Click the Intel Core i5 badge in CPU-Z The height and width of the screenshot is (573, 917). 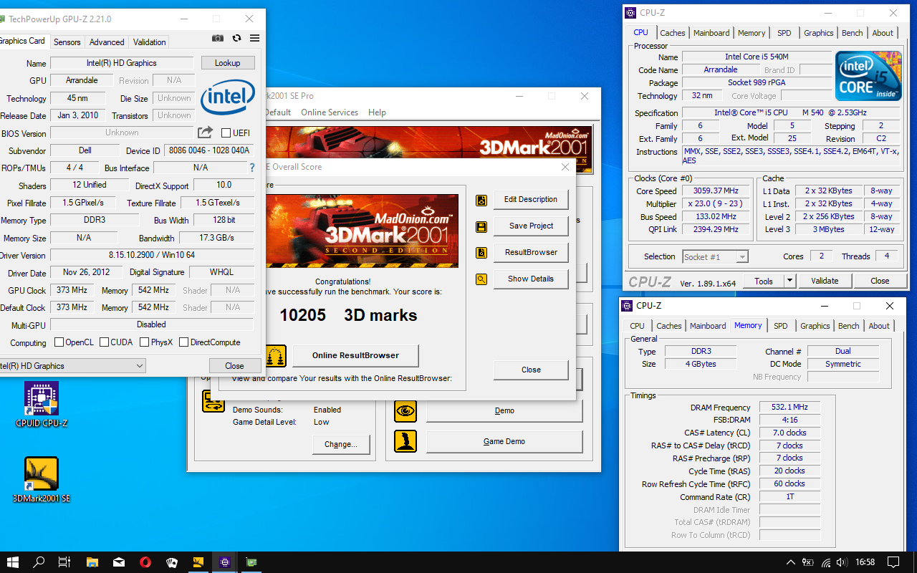tap(868, 76)
